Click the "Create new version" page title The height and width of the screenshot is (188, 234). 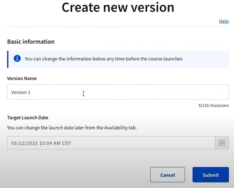(x=118, y=8)
